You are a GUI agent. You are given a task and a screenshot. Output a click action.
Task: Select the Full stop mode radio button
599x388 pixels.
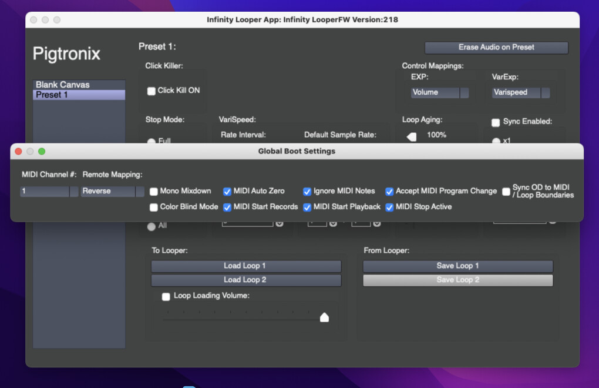tap(152, 141)
